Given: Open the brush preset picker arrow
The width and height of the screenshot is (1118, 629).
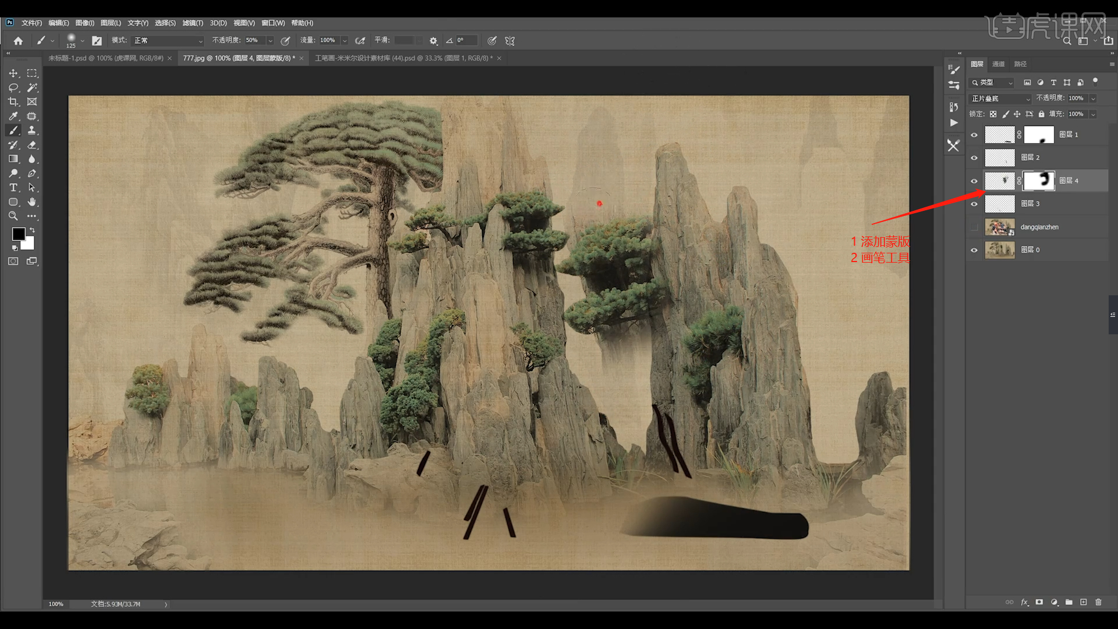Looking at the screenshot, I should [x=83, y=41].
